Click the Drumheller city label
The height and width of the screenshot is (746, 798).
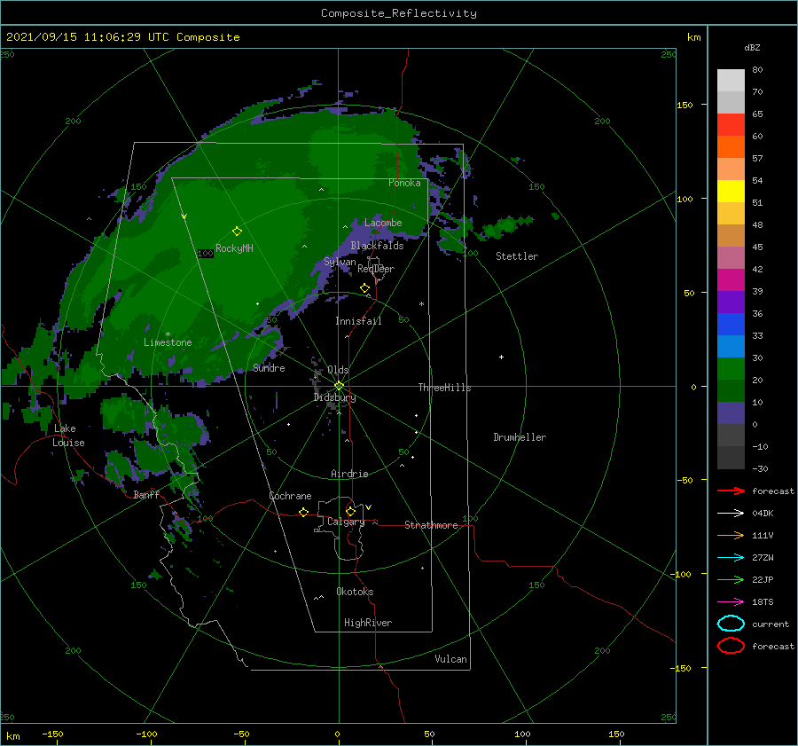[x=520, y=437]
